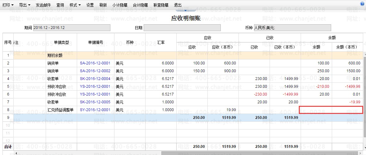
Task: Toggle 联查隐藏 in the toolbar
Action: click(161, 5)
